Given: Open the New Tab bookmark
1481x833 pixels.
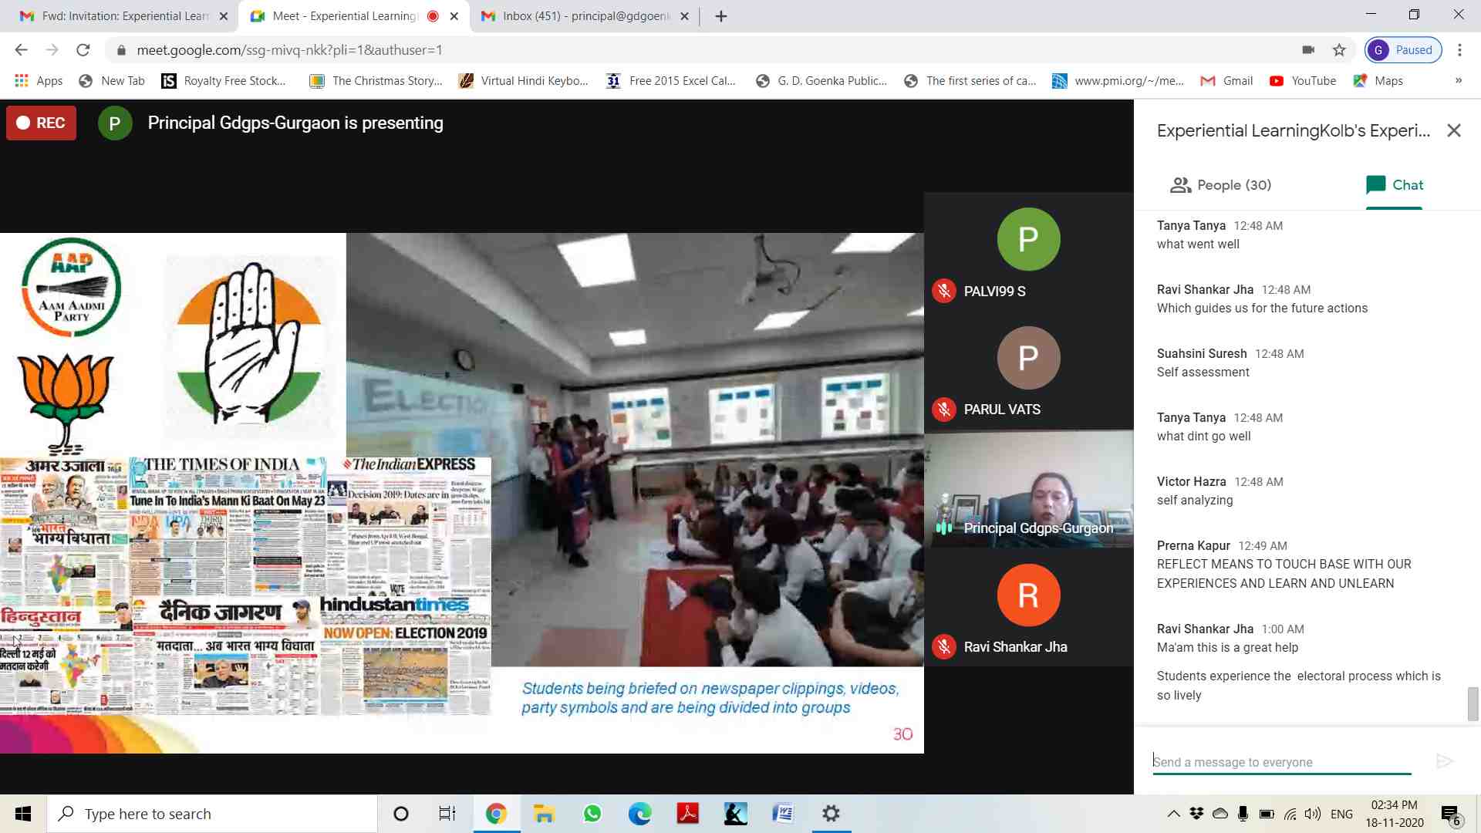Looking at the screenshot, I should point(112,81).
